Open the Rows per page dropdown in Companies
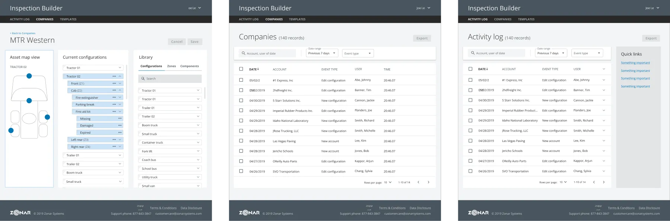Image resolution: width=670 pixels, height=221 pixels. (x=388, y=182)
